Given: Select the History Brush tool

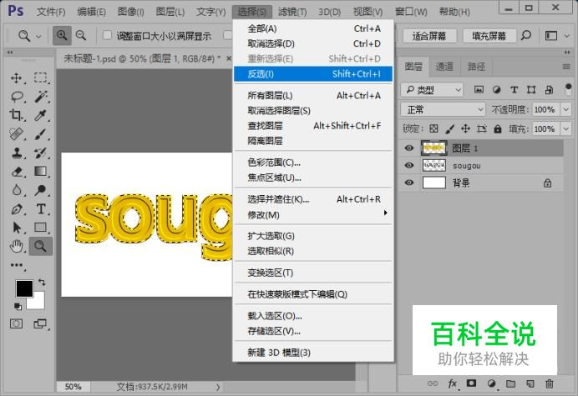Looking at the screenshot, I should [41, 153].
